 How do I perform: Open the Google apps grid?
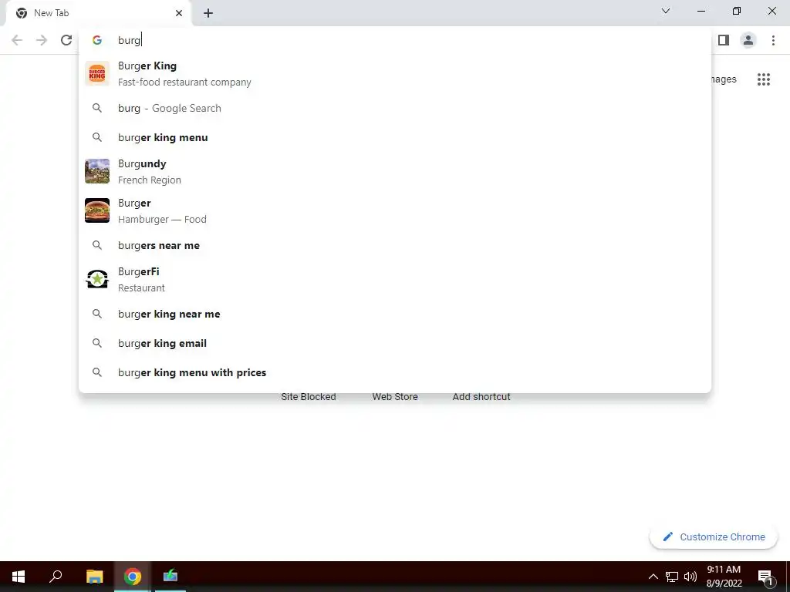(764, 79)
